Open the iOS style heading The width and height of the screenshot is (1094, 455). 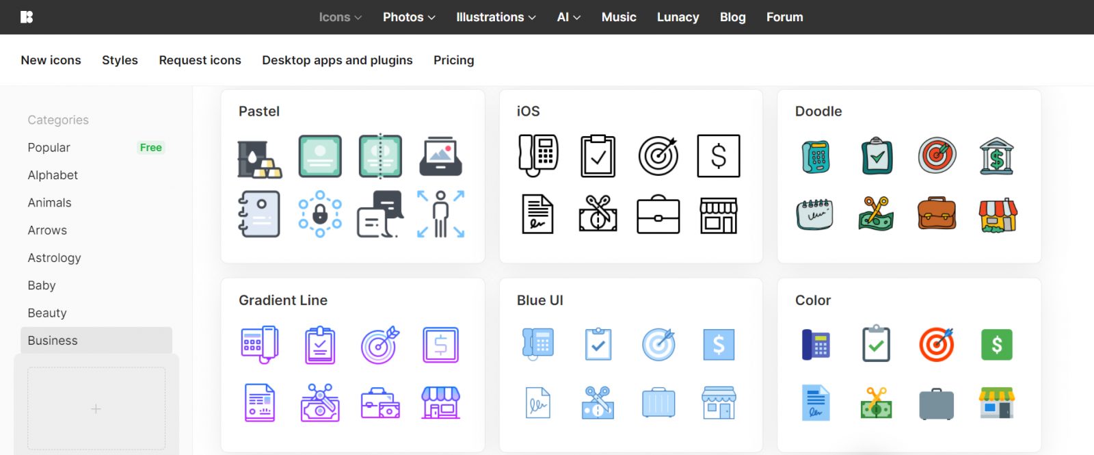click(528, 112)
